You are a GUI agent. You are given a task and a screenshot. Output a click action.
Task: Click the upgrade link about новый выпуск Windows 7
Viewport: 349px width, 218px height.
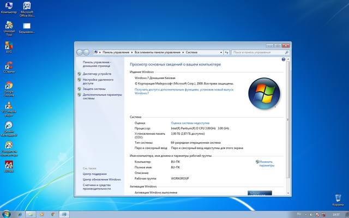(x=184, y=92)
